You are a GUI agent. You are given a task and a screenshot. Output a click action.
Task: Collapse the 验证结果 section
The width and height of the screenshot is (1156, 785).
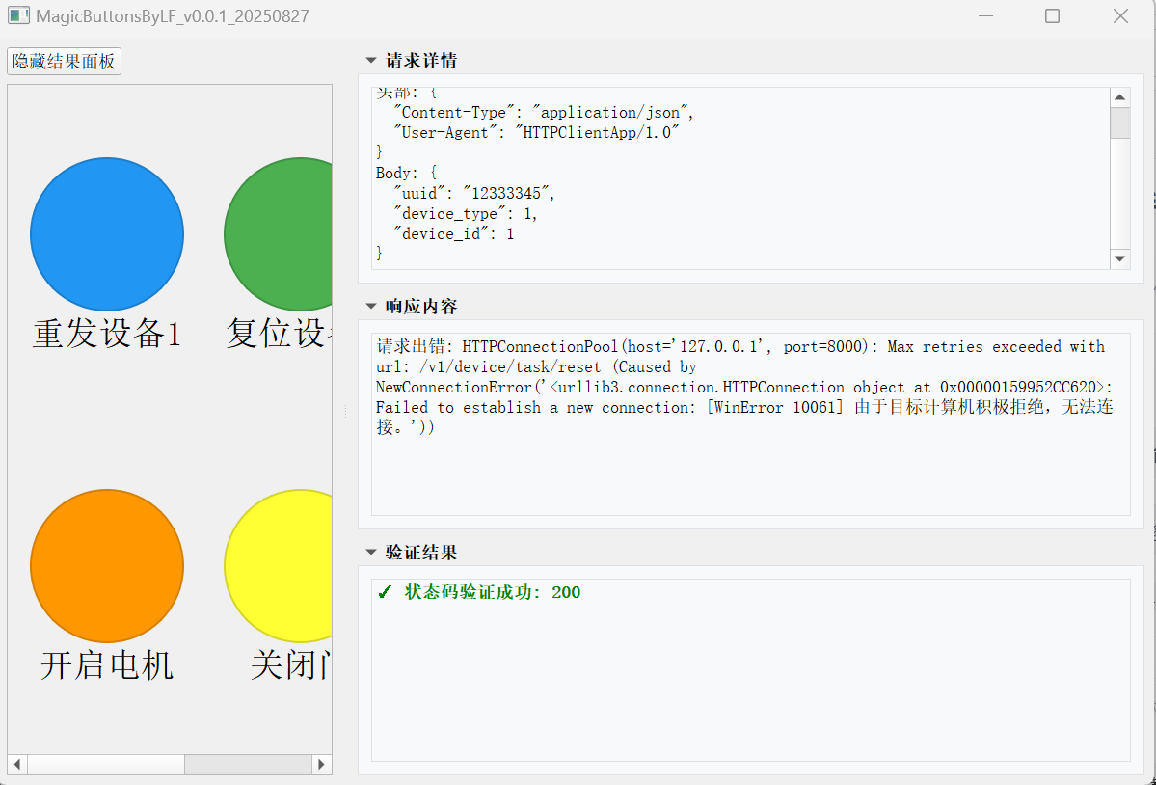[x=371, y=552]
